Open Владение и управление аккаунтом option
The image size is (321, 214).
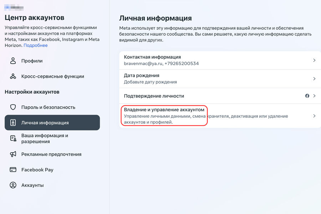tap(220, 116)
